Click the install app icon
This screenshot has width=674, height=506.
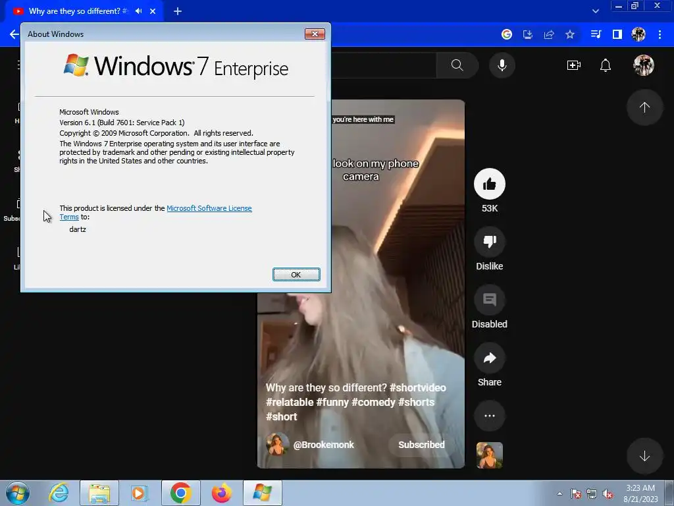[528, 34]
